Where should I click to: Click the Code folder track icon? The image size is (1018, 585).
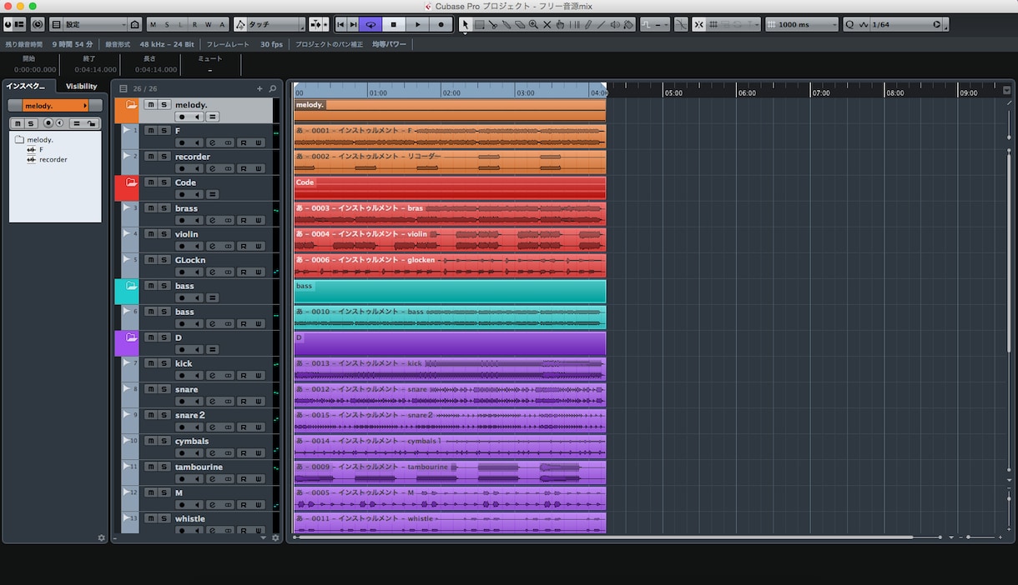[x=131, y=182]
